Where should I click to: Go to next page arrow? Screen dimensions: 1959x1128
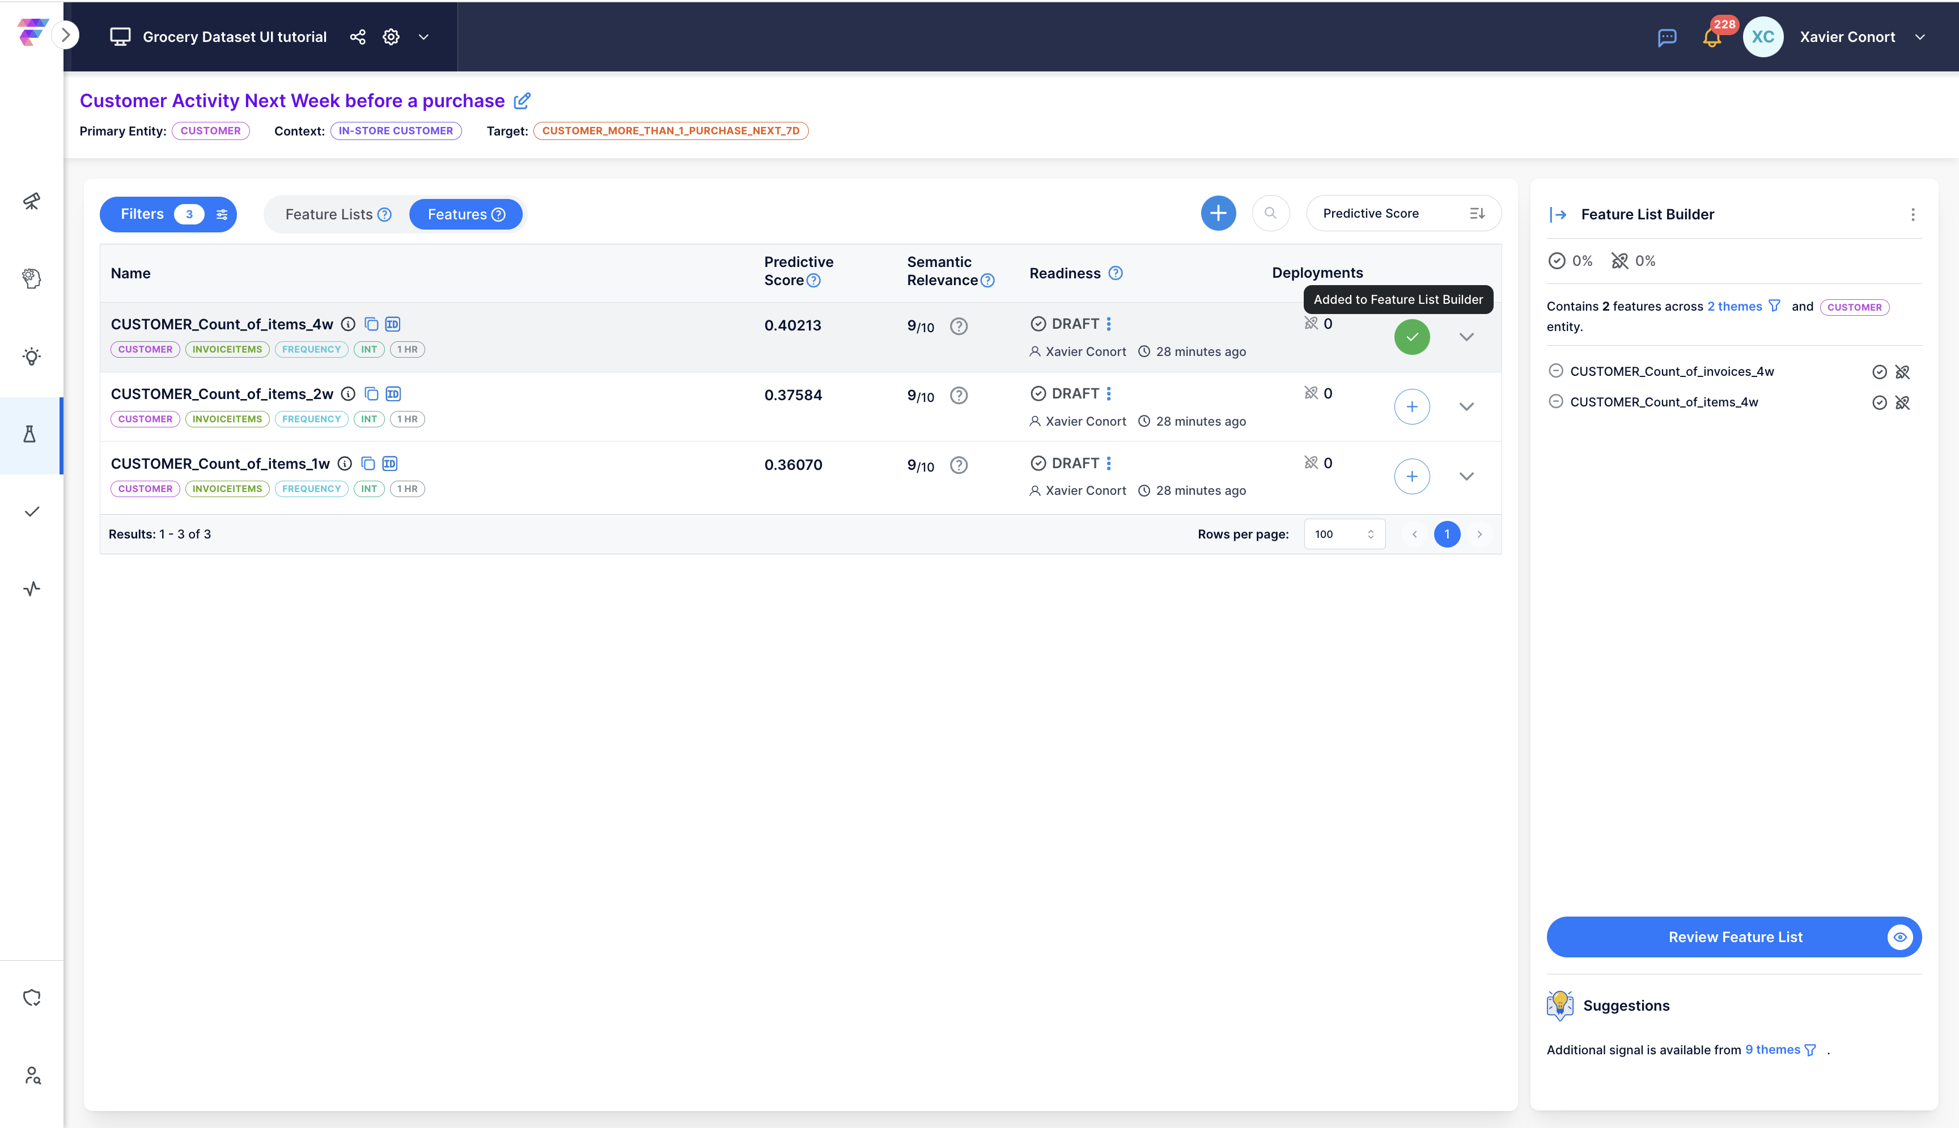pos(1479,535)
